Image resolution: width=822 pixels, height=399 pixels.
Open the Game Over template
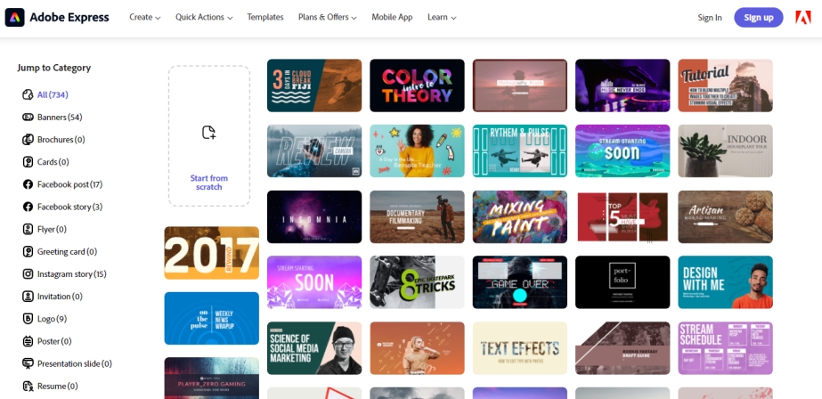pyautogui.click(x=520, y=282)
